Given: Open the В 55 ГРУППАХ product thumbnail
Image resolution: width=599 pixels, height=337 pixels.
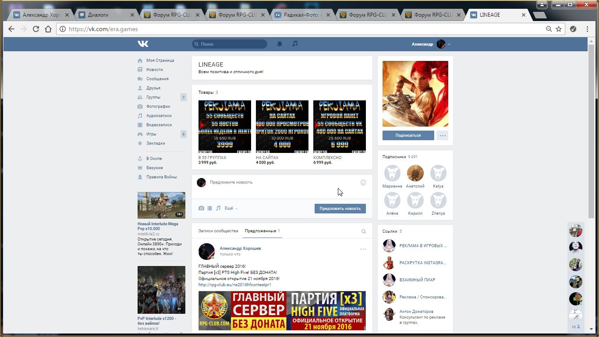Looking at the screenshot, I should [225, 127].
